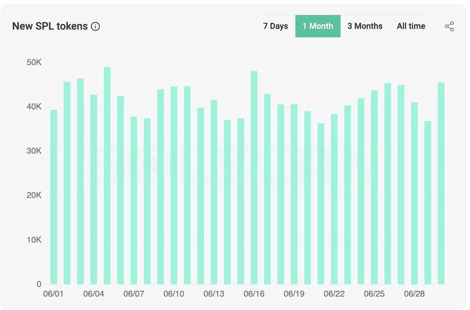Select the 1 Month range tab
470x310 pixels.
(x=318, y=26)
